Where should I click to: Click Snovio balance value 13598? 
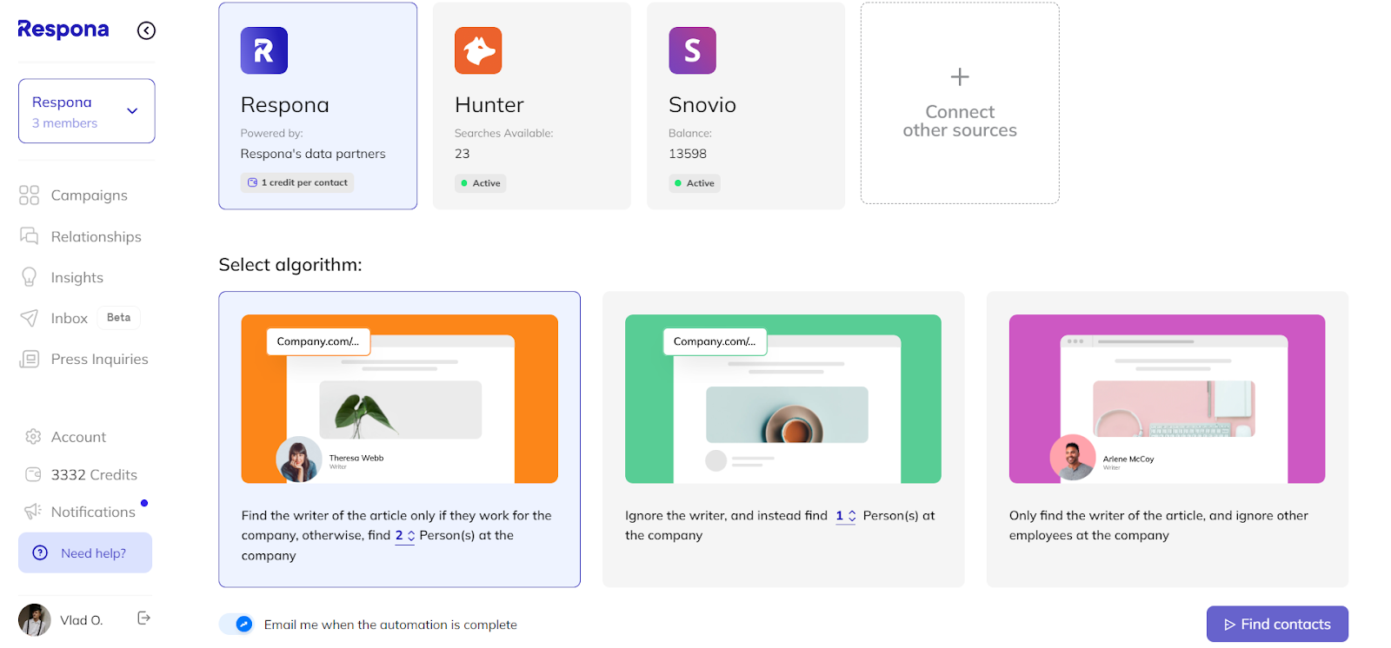tap(688, 154)
